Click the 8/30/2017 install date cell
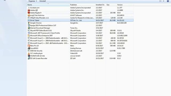 [x=99, y=46]
